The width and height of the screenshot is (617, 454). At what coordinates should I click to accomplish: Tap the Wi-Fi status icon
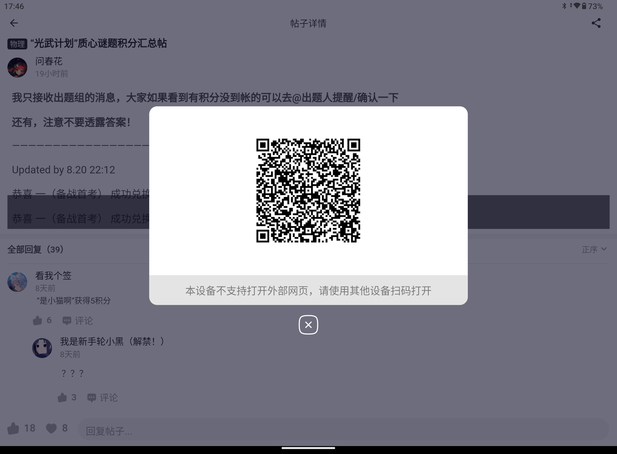click(x=577, y=6)
